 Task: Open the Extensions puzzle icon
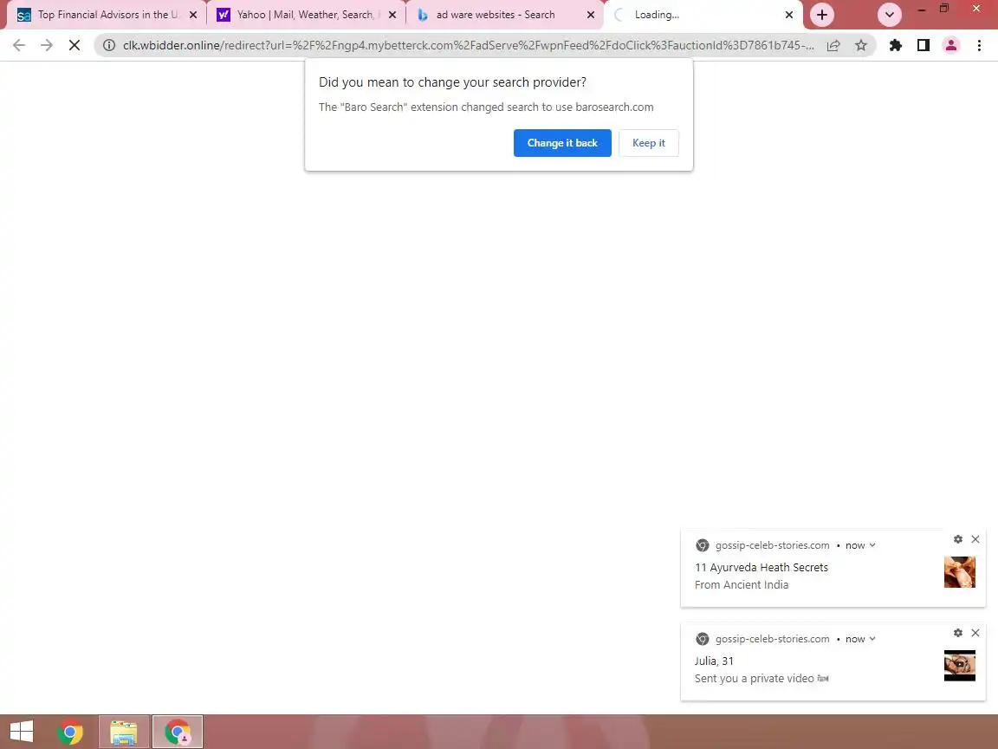click(896, 45)
